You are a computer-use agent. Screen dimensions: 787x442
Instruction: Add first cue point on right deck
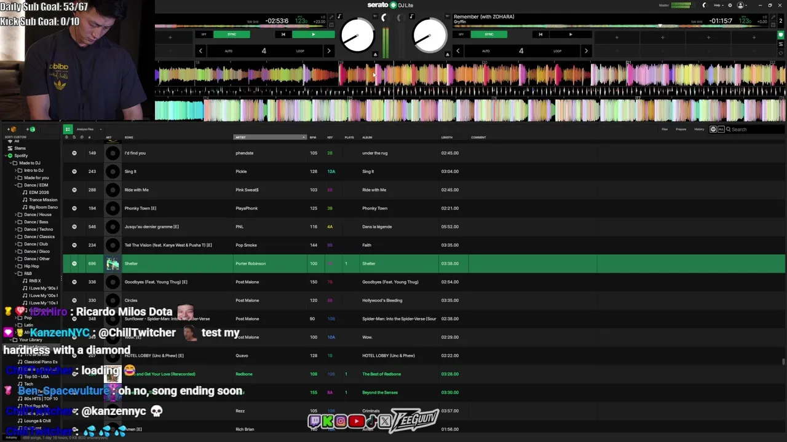click(617, 37)
